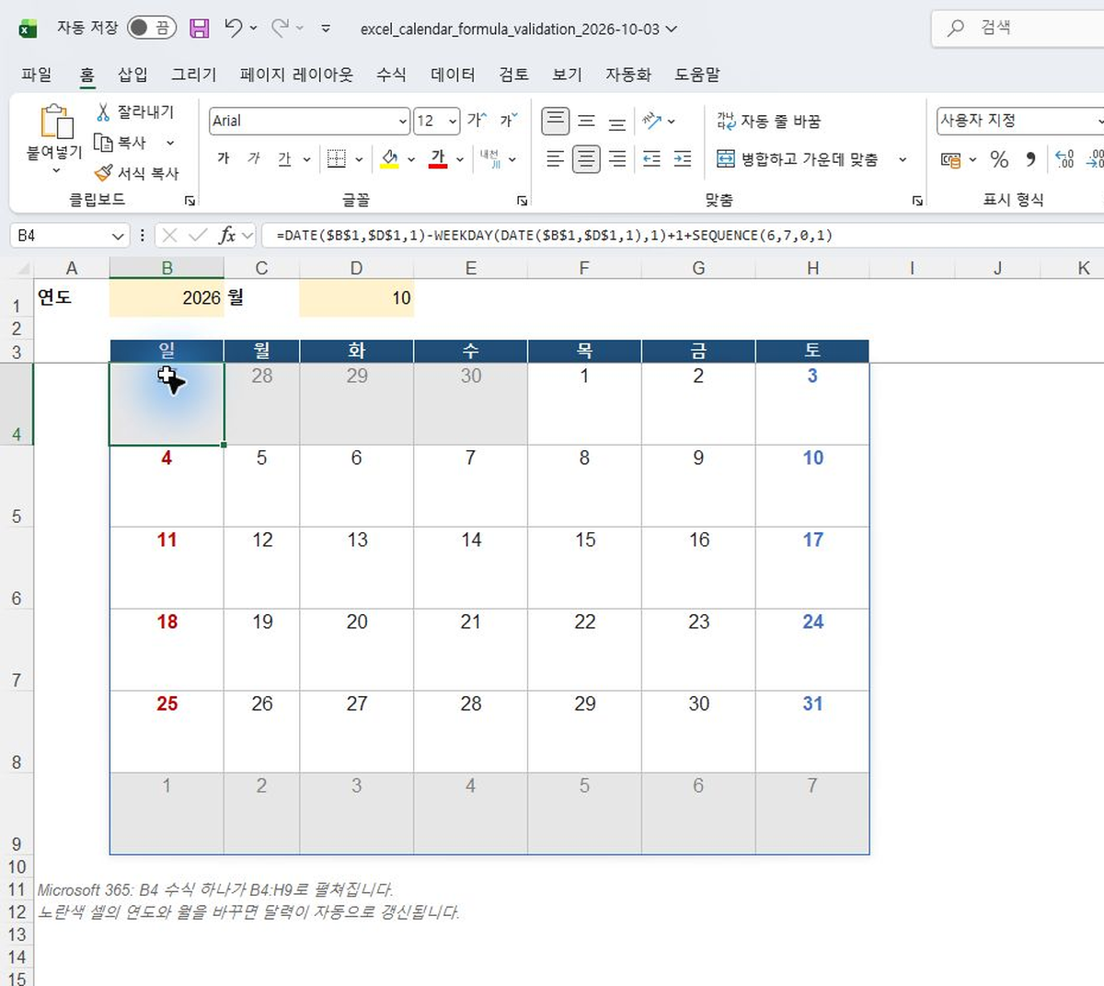Click the Format Painter (서식 복사) brush
Screen dimensions: 1104x986
(137, 173)
